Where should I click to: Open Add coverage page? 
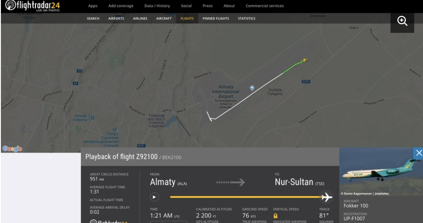[121, 6]
